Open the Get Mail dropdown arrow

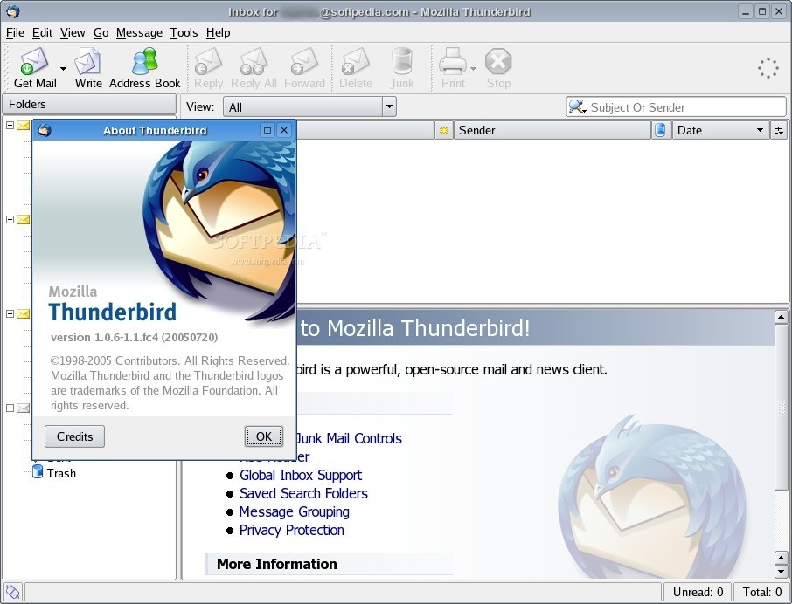pos(63,68)
